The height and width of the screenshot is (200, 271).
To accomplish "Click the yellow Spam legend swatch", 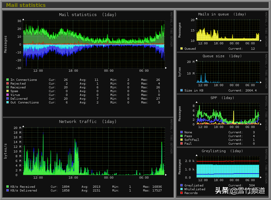I will point(7,91).
